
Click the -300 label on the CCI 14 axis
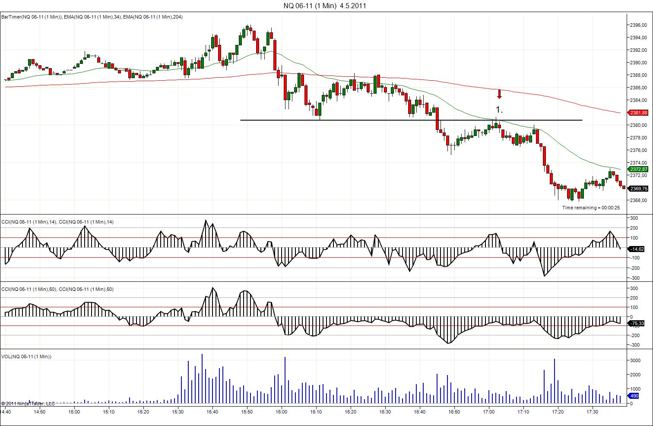point(634,278)
